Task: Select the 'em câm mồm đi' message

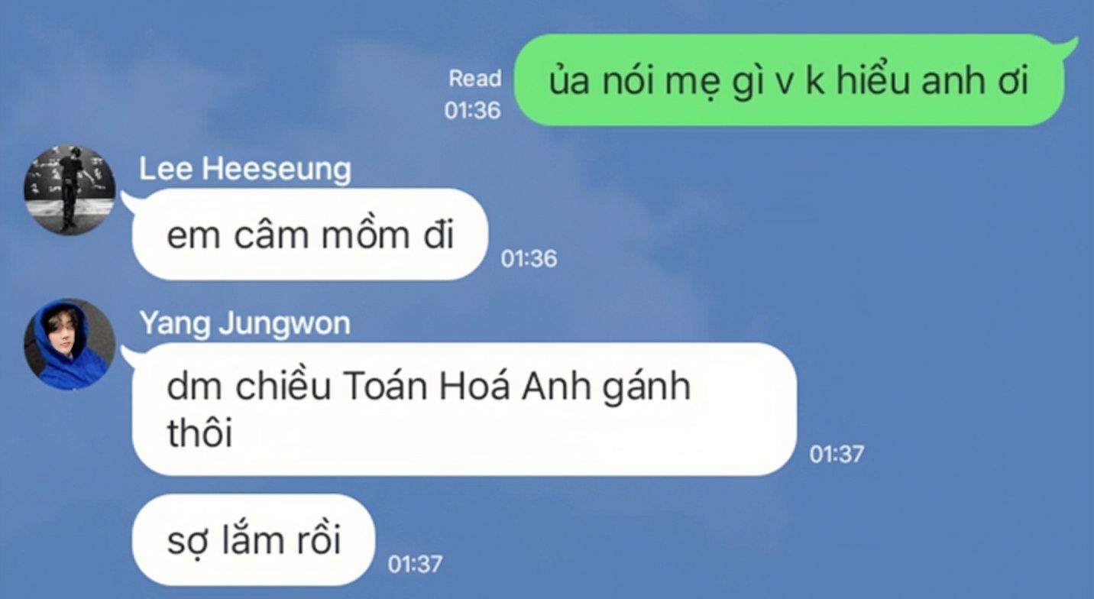Action: (310, 235)
